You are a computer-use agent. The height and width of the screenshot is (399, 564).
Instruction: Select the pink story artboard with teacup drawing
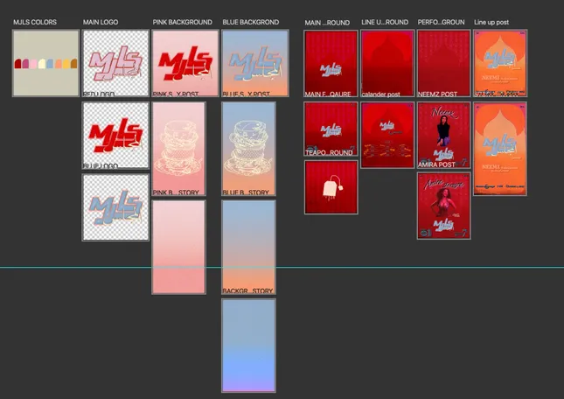coord(178,149)
